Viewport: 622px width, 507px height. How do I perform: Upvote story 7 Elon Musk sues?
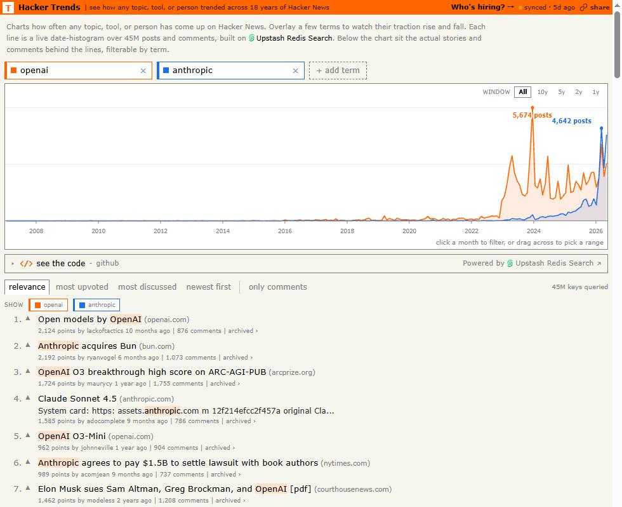tap(28, 488)
